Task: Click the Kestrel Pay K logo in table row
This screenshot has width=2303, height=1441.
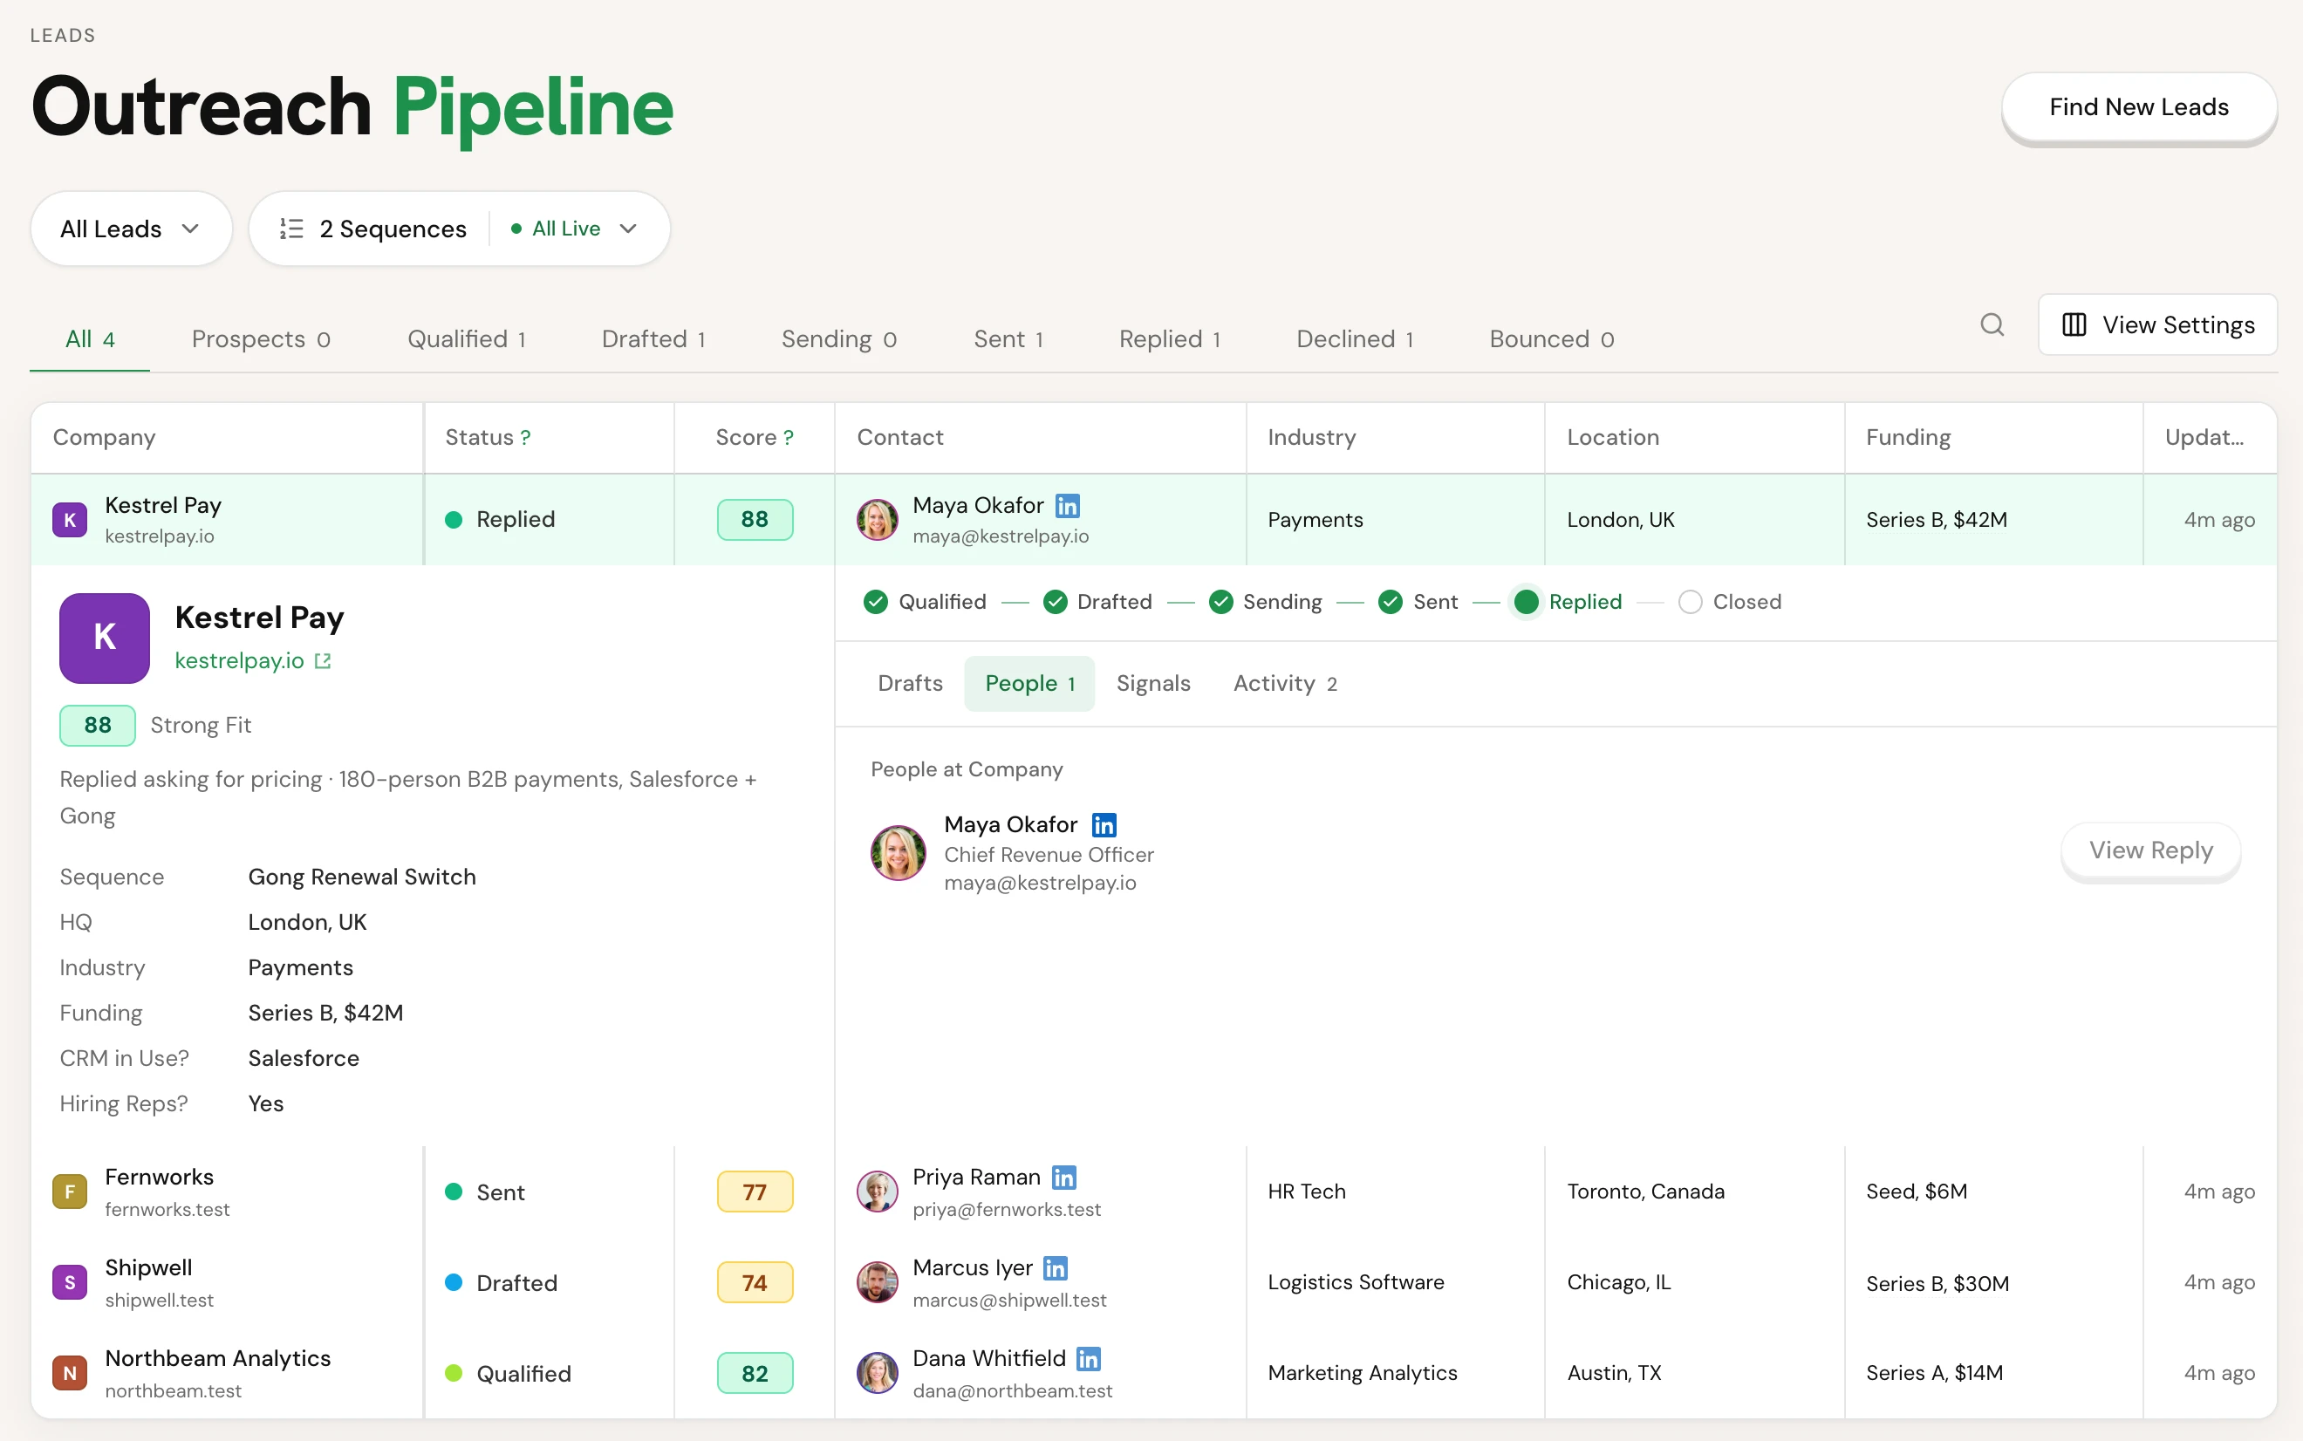Action: pos(70,521)
